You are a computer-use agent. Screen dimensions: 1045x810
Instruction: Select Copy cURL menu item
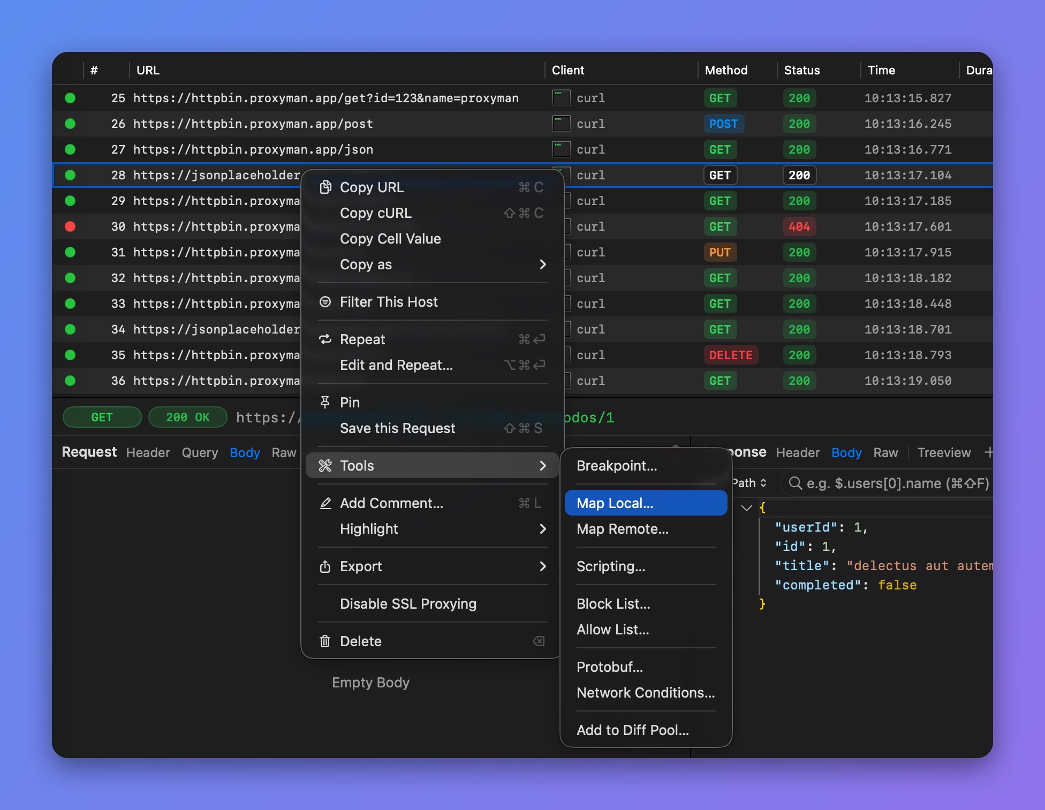coord(432,213)
